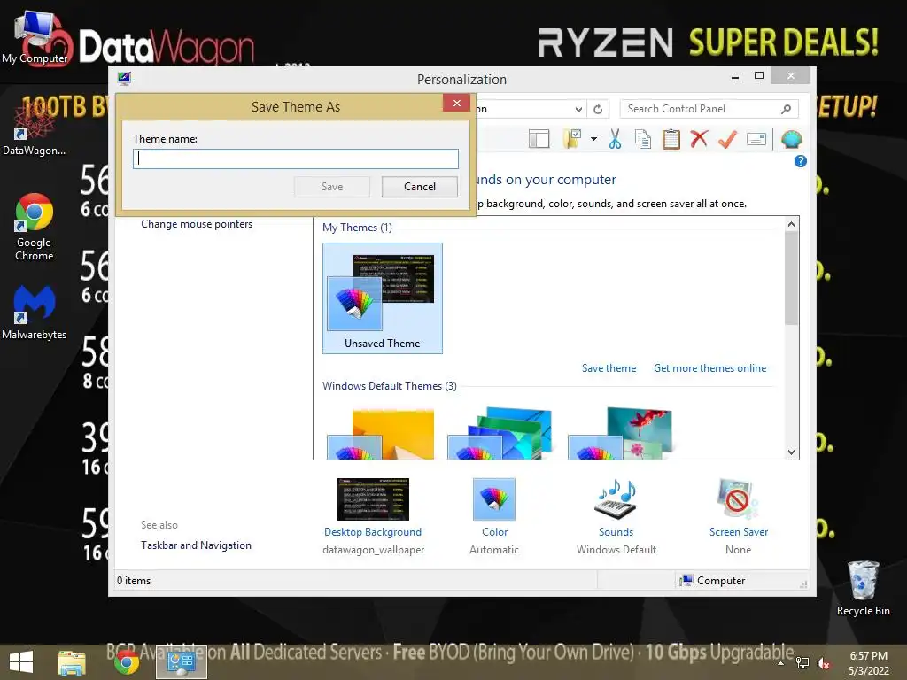The width and height of the screenshot is (907, 680).
Task: Toggle the preview pane layout icon
Action: tap(539, 139)
